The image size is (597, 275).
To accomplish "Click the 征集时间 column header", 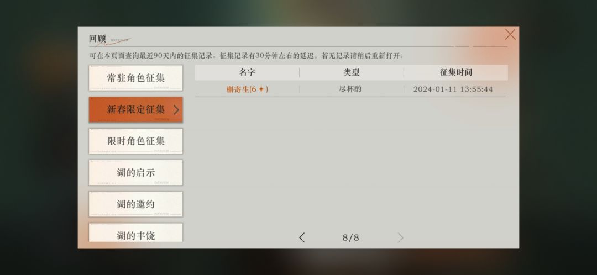I will (455, 72).
